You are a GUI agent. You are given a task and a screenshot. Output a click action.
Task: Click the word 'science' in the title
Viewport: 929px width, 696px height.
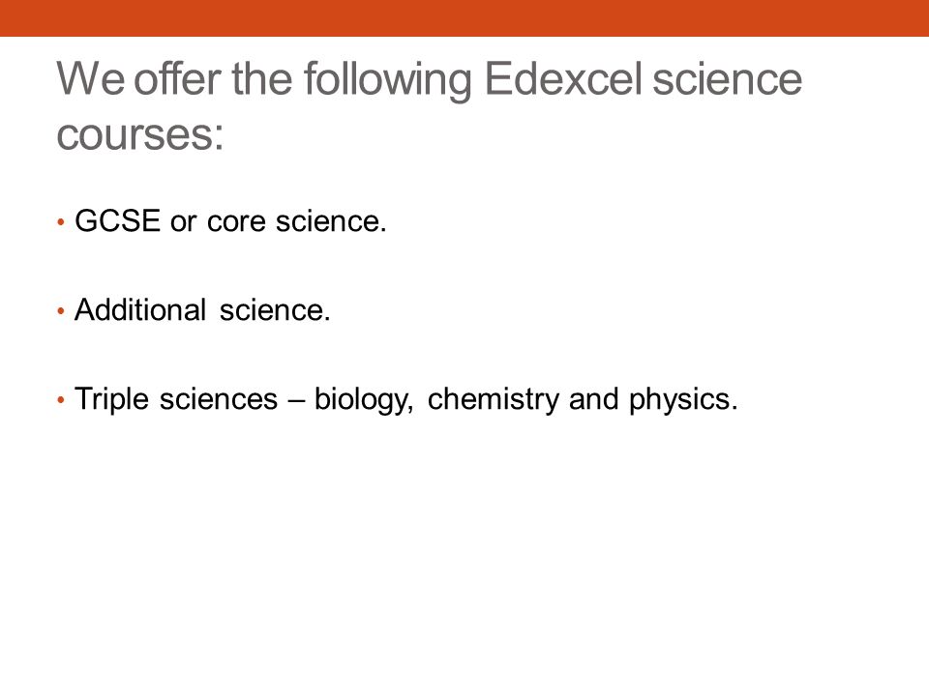(727, 78)
